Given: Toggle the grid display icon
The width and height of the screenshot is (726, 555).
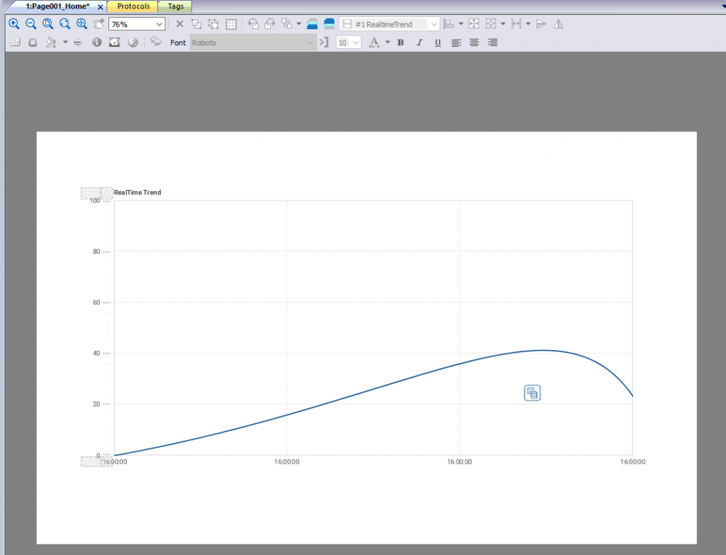Looking at the screenshot, I should 231,24.
